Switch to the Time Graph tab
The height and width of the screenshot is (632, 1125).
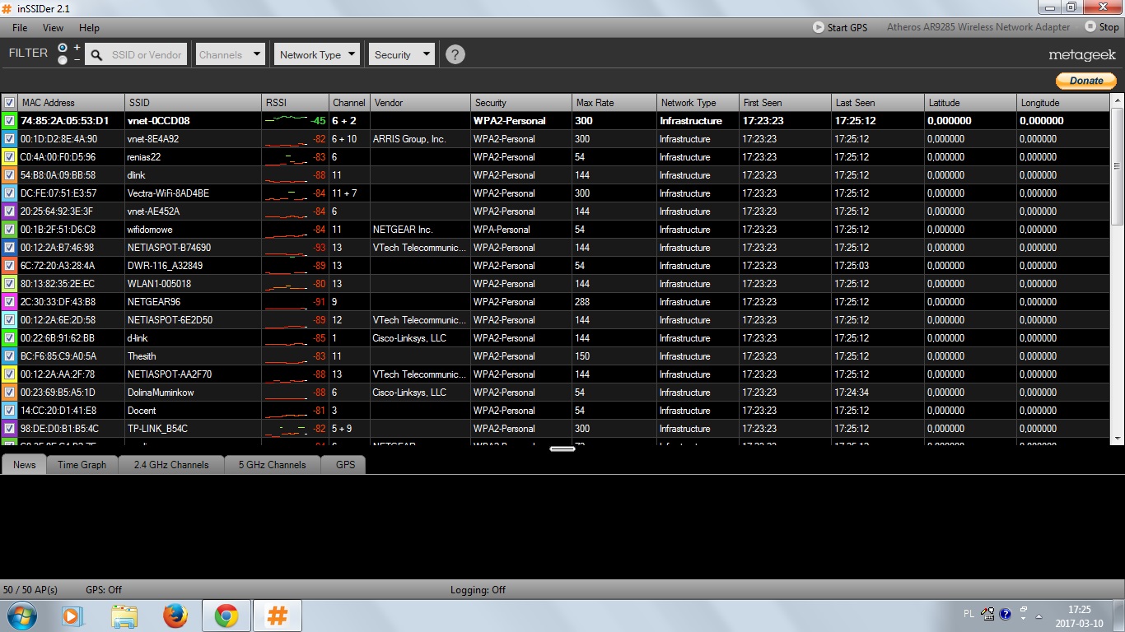pos(82,465)
